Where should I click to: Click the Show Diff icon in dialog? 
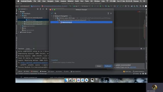(x=52, y=13)
